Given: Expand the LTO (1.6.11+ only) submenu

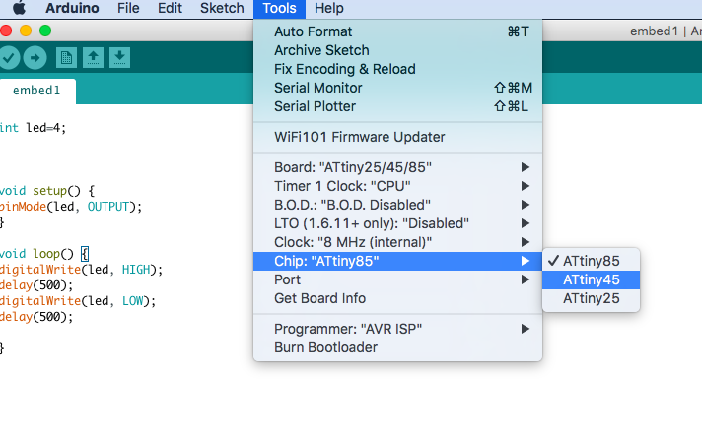Looking at the screenshot, I should (x=397, y=224).
